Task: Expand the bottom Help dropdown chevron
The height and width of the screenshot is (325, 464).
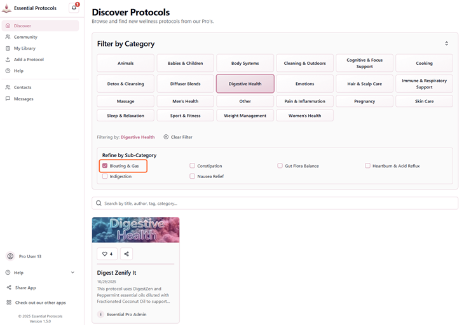Action: tap(72, 272)
